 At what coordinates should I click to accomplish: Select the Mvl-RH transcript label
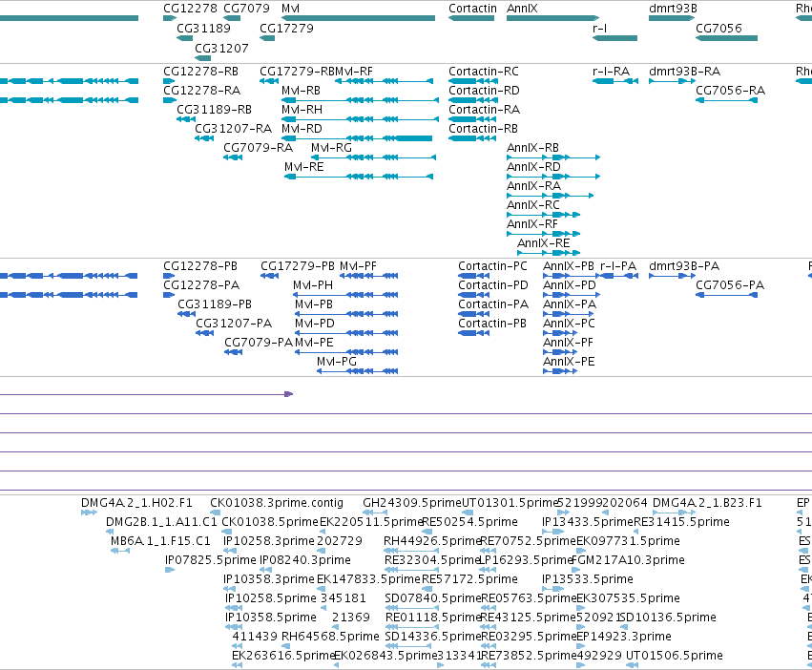click(x=302, y=110)
